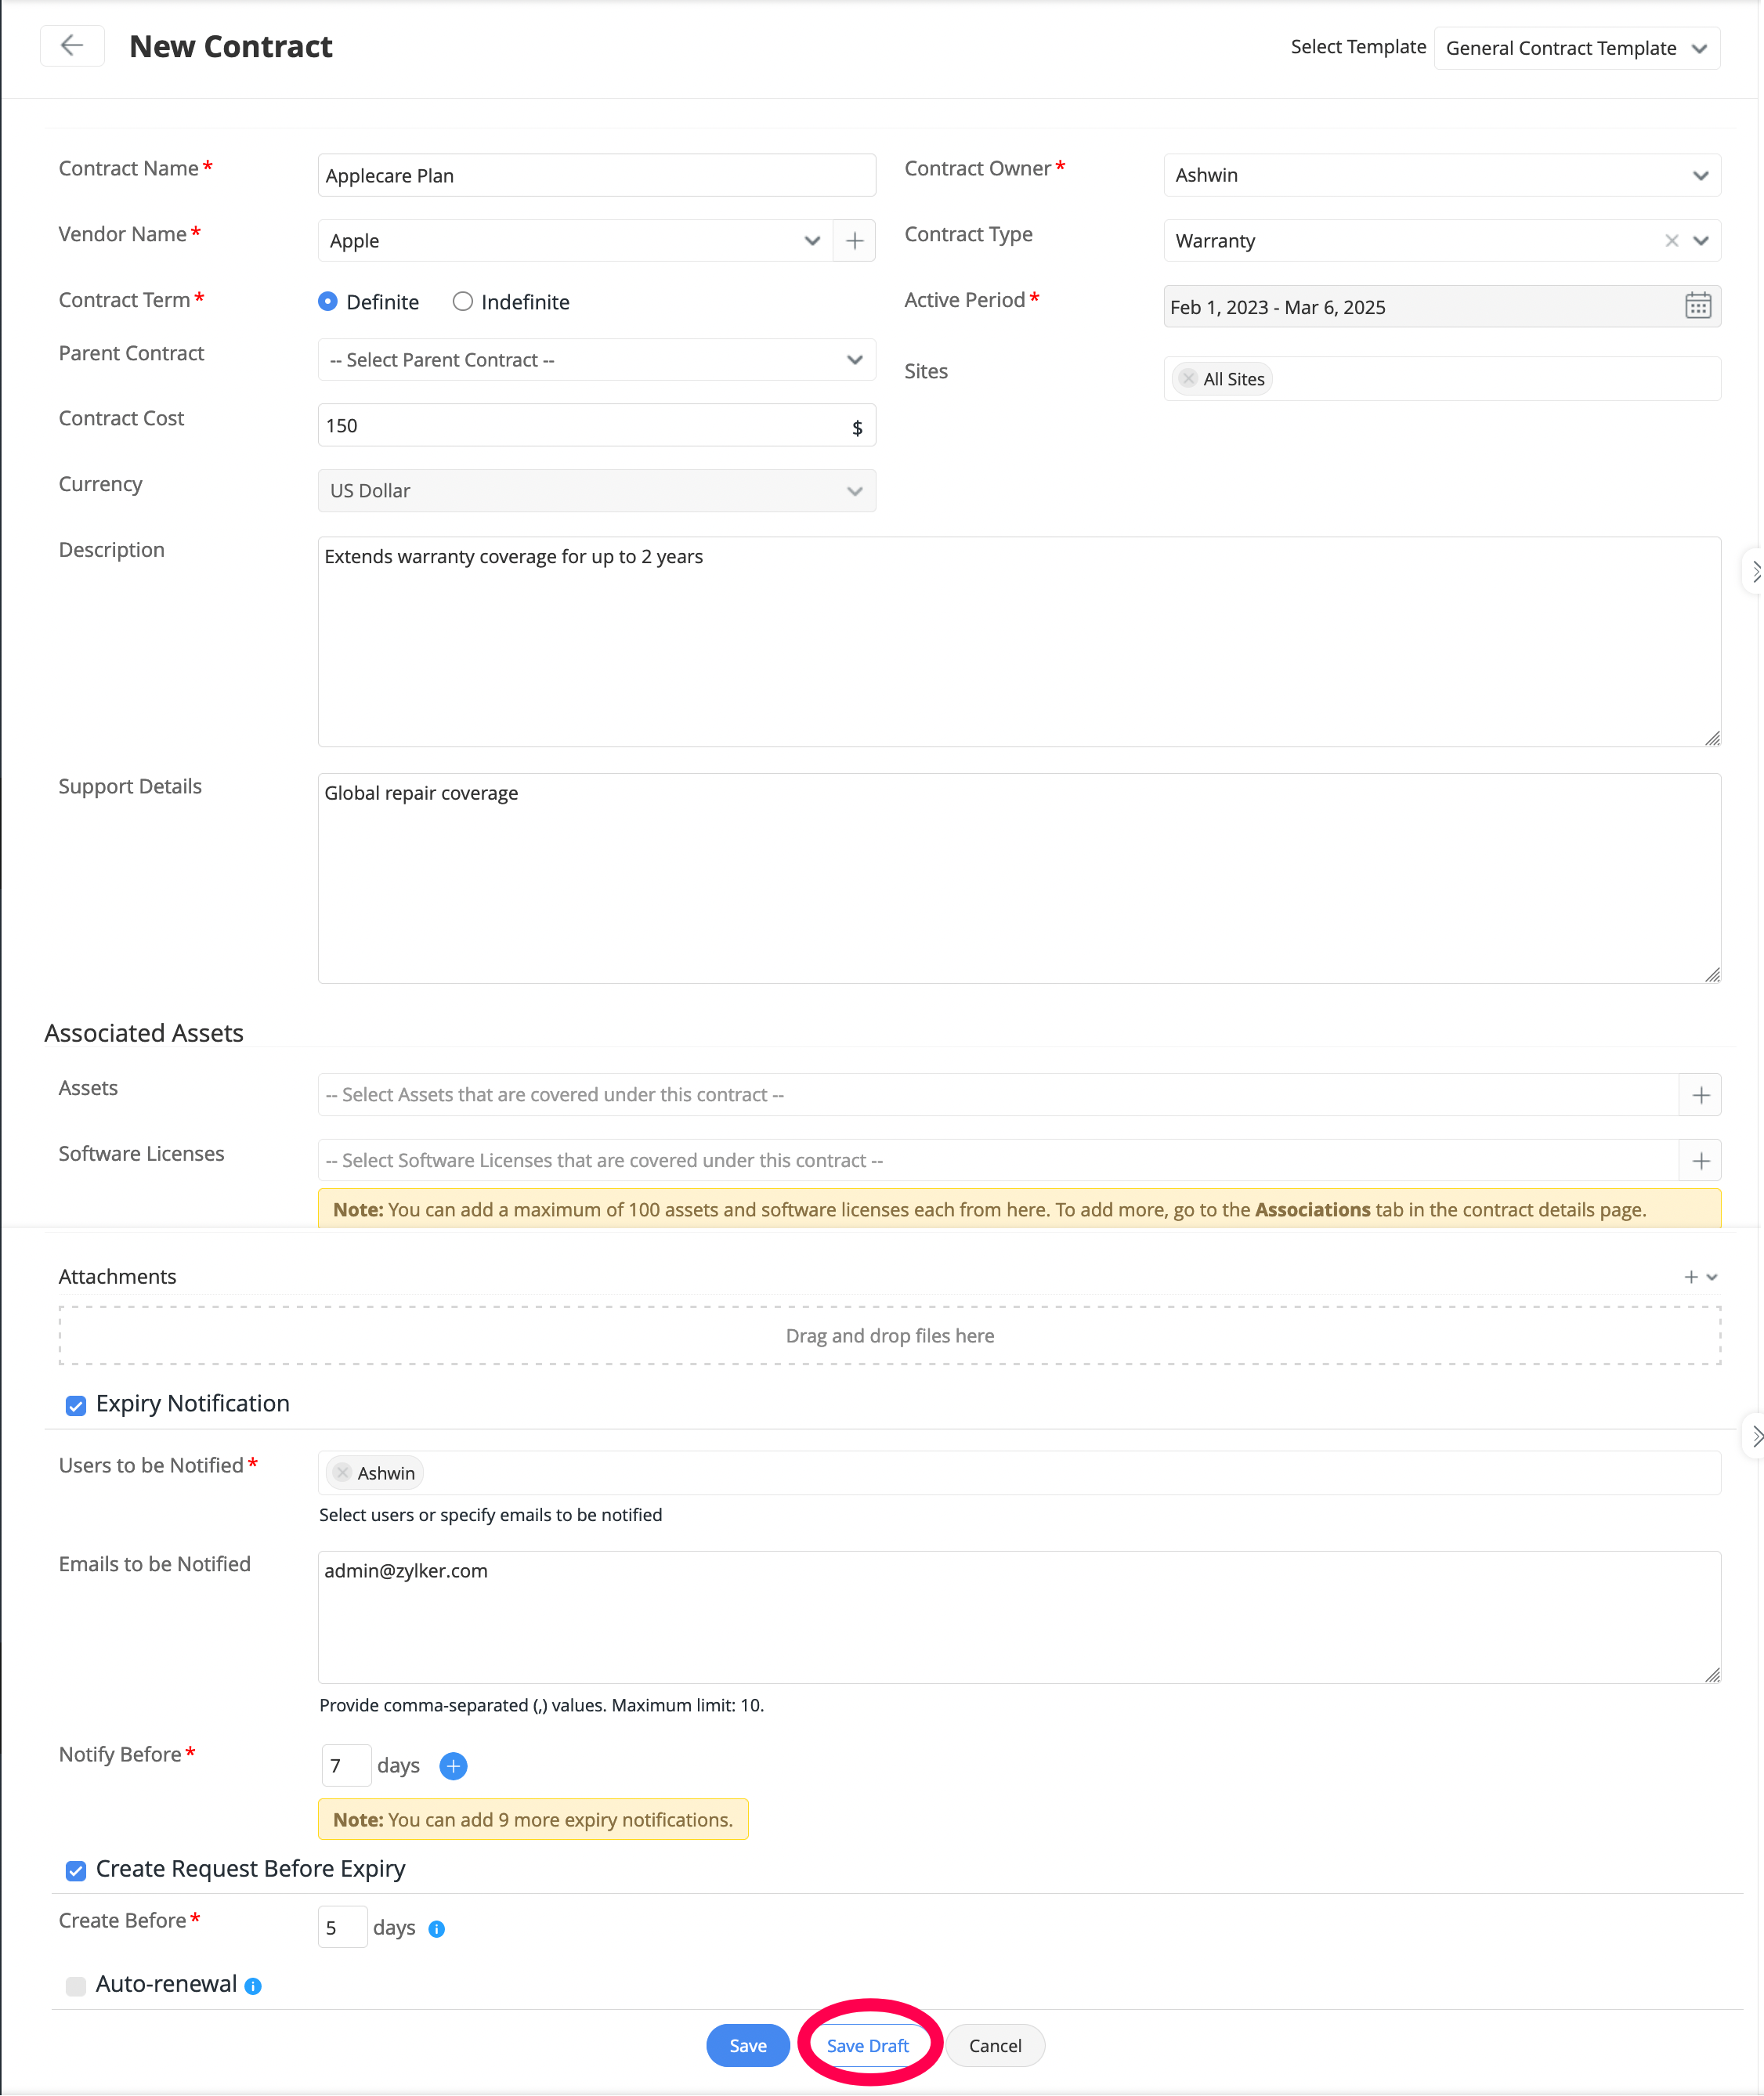Add a new vendor with plus icon
Viewport: 1764px width, 2096px height.
854,241
